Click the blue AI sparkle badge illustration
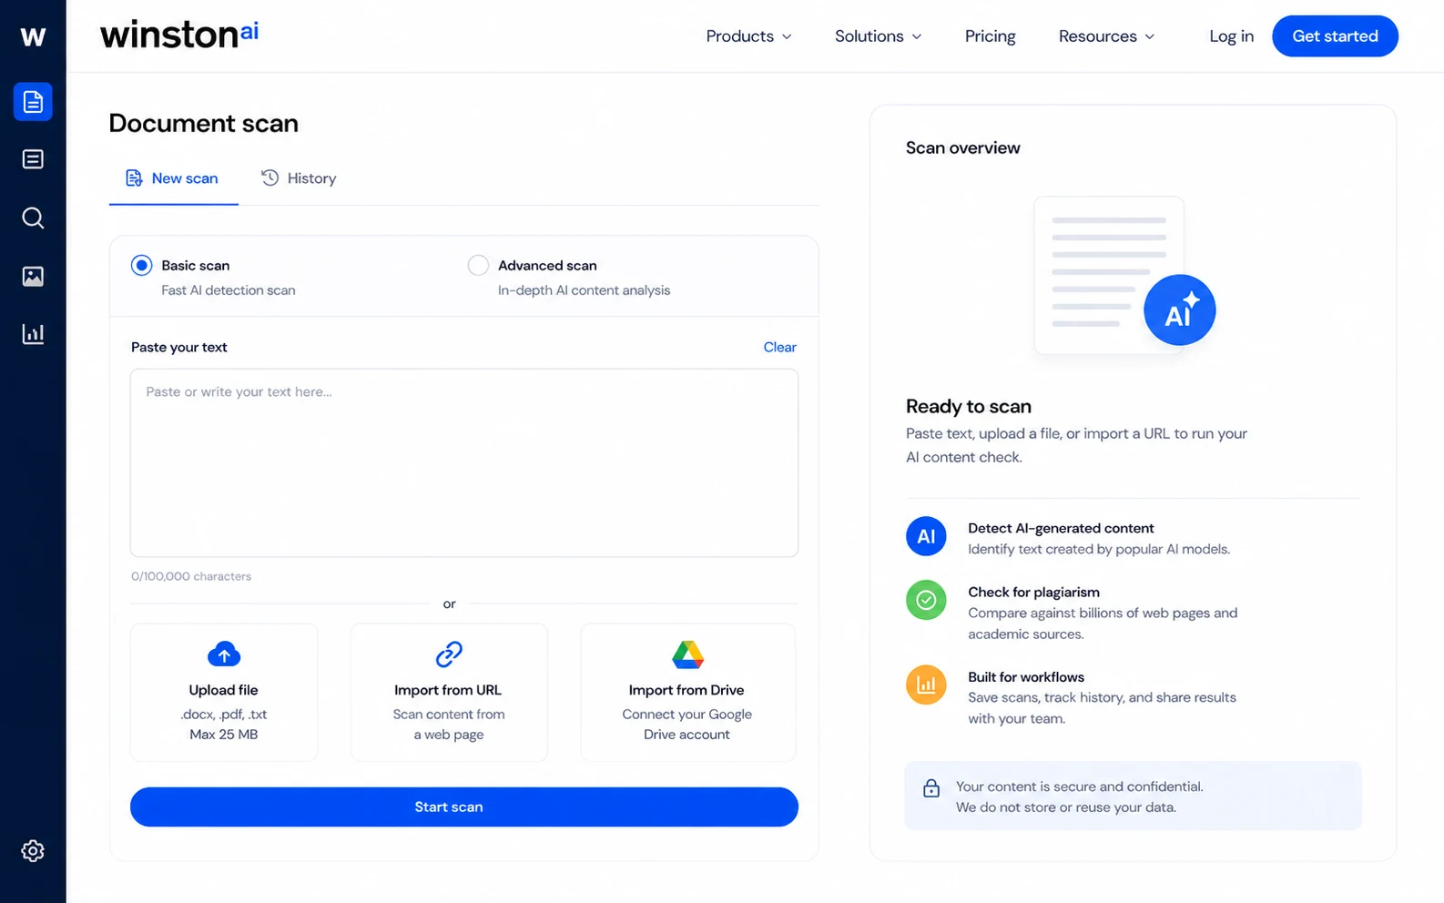The width and height of the screenshot is (1444, 903). click(1179, 310)
